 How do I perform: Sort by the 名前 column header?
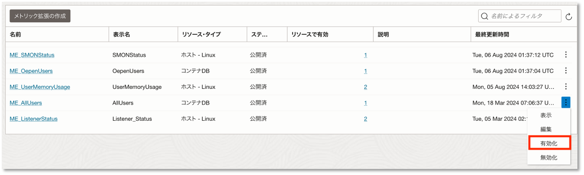[x=16, y=35]
